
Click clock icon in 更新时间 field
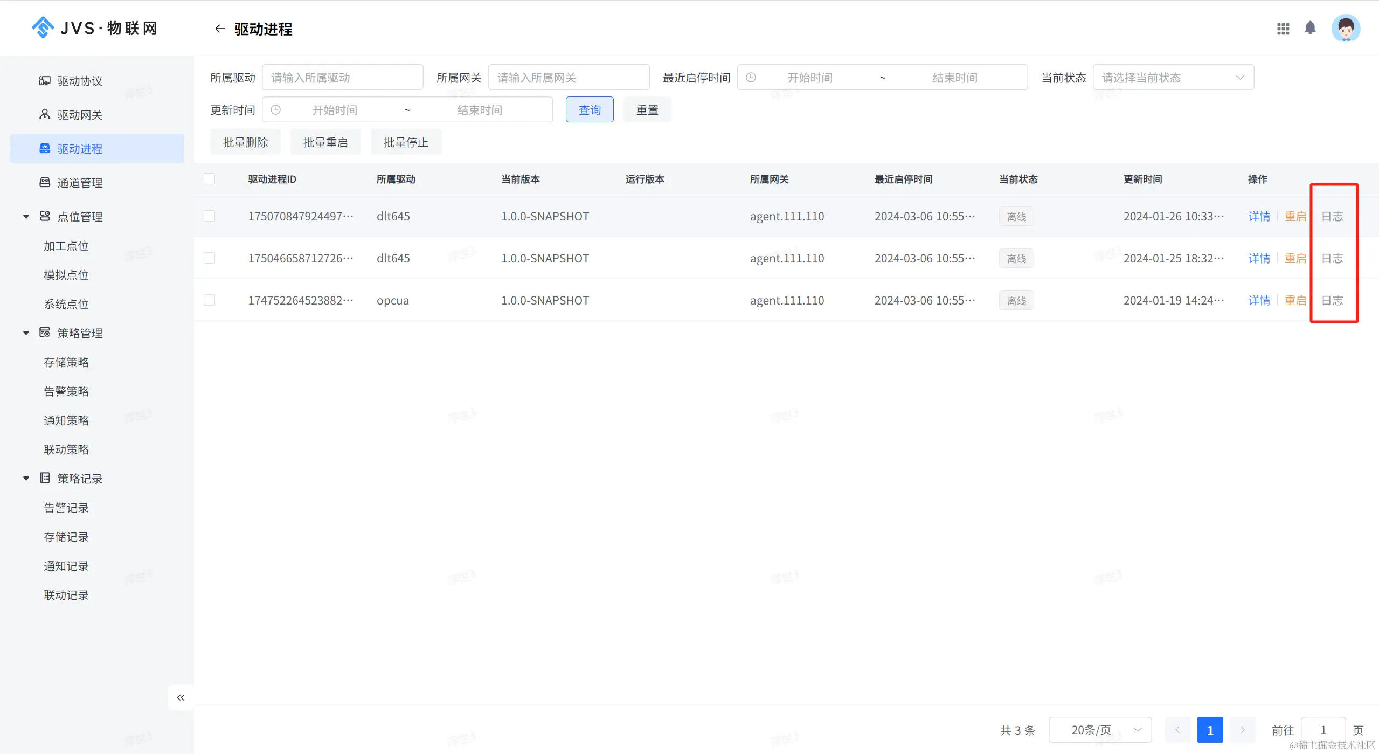click(x=275, y=110)
